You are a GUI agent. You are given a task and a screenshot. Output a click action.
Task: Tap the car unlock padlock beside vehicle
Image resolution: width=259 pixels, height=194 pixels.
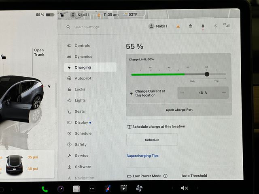pos(3,57)
